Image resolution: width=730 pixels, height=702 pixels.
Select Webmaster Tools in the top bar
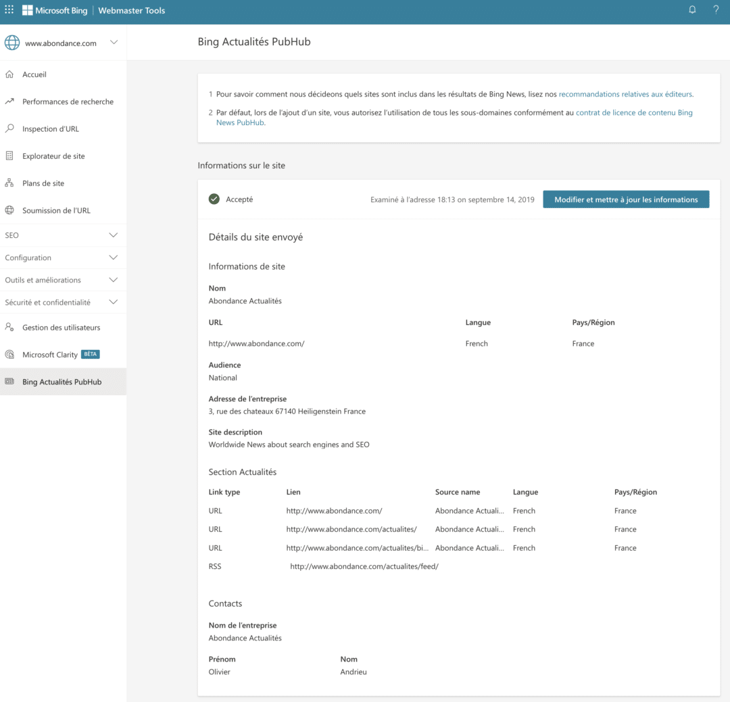(x=131, y=11)
